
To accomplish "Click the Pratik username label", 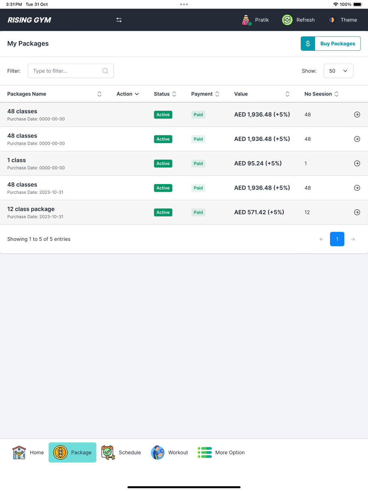I will point(262,20).
